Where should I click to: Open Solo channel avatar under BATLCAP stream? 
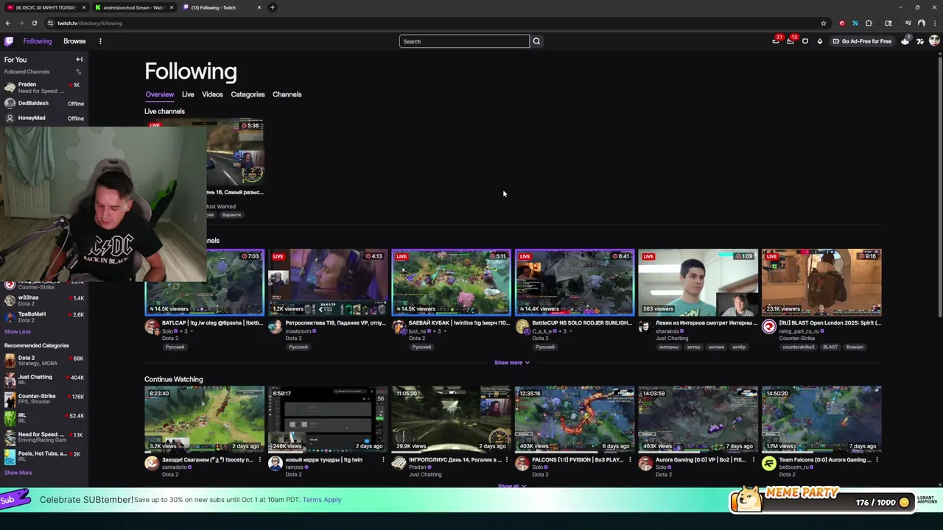[152, 327]
